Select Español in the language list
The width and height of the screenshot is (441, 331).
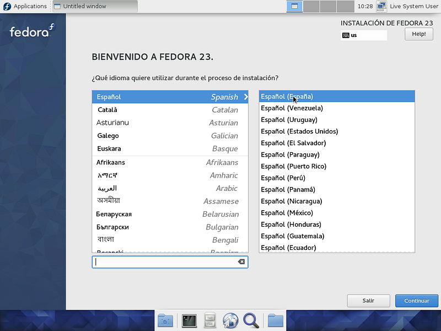(170, 97)
